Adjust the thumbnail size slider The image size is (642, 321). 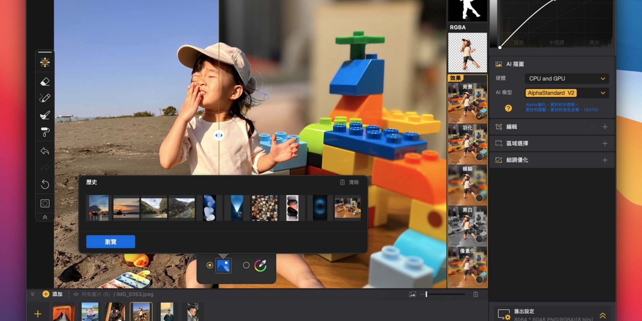point(426,294)
